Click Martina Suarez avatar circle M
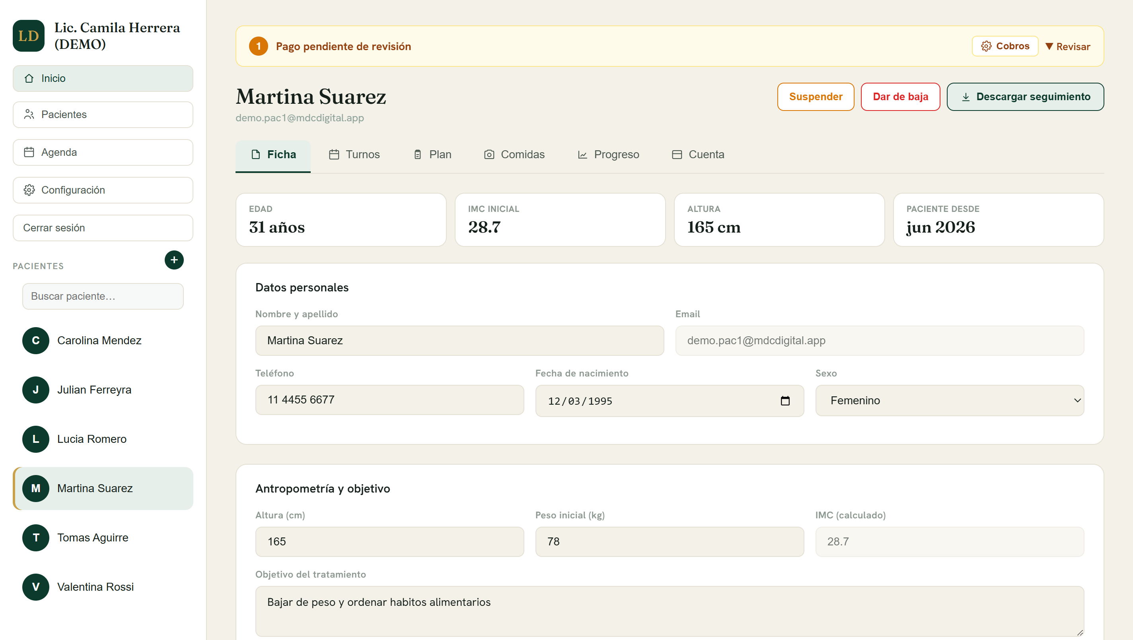This screenshot has height=640, width=1133. (x=36, y=488)
